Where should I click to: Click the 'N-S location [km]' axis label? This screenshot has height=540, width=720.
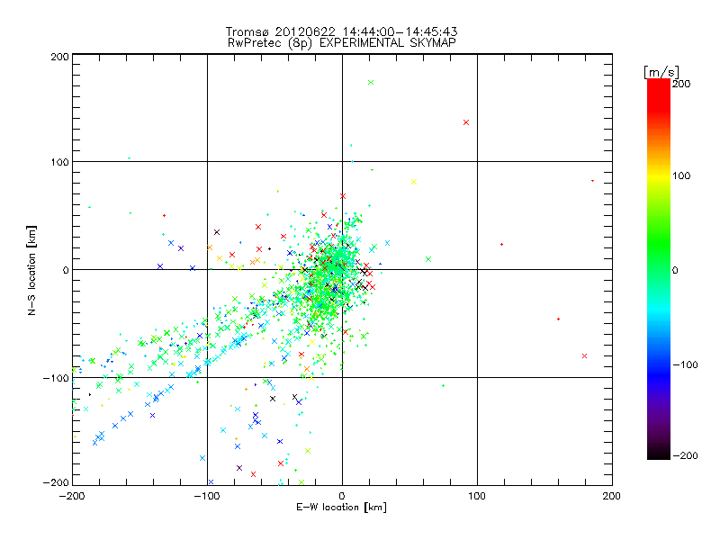point(32,270)
